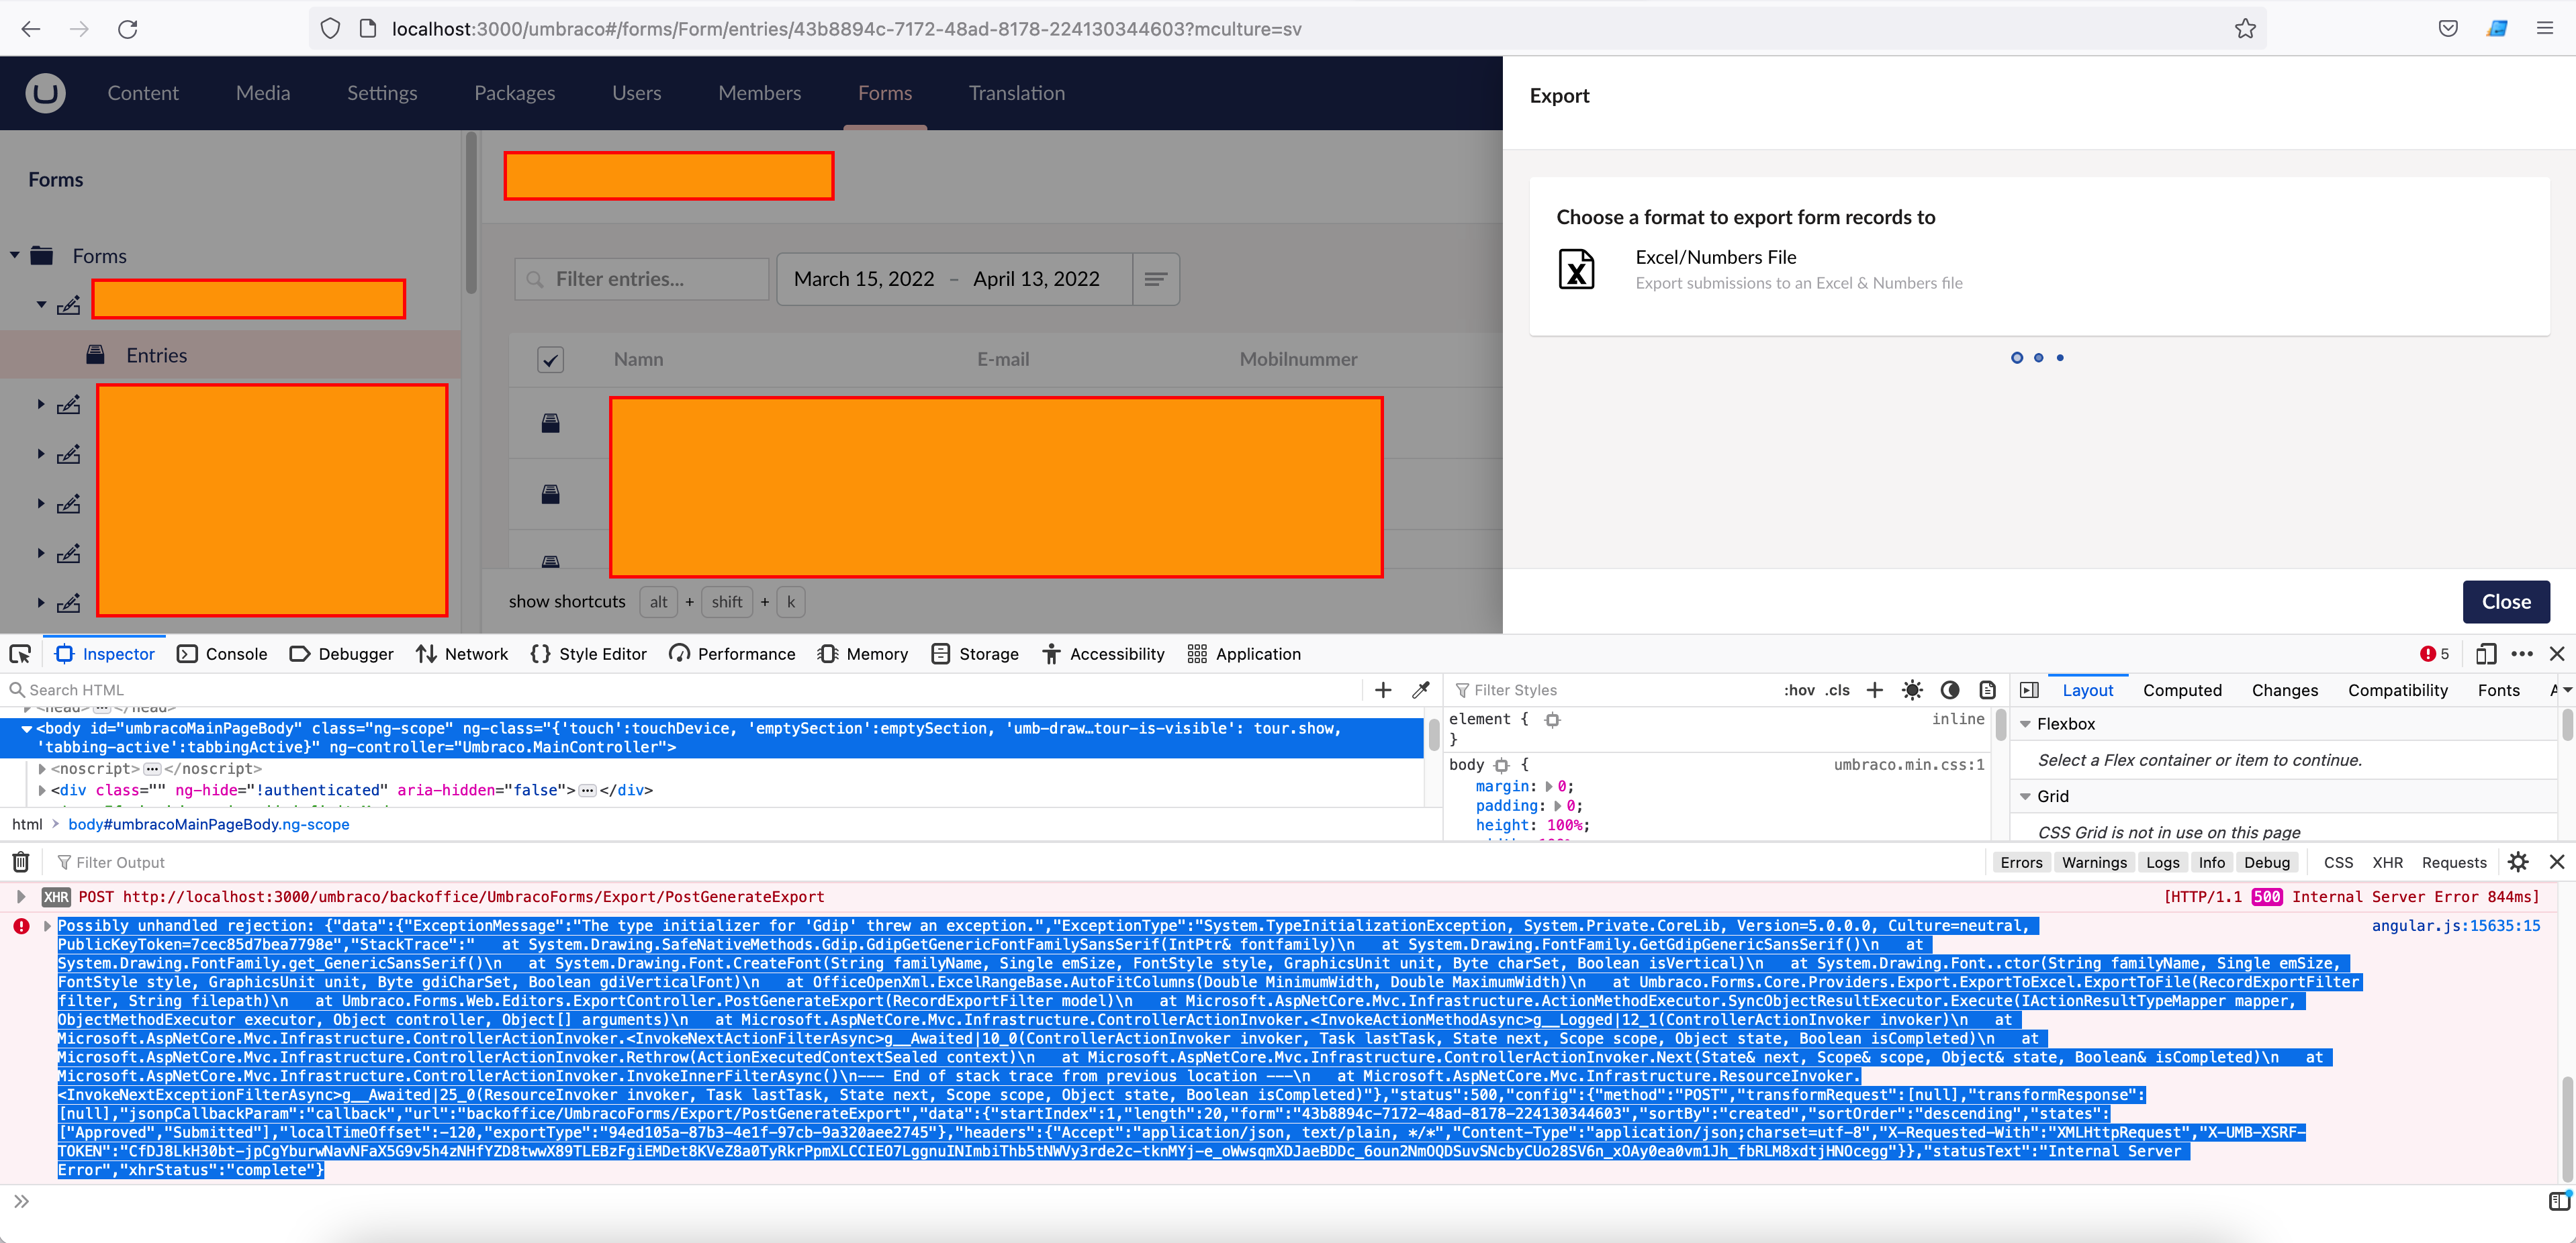Toggle the Warnings filter in console
The width and height of the screenshot is (2576, 1243).
[2094, 861]
